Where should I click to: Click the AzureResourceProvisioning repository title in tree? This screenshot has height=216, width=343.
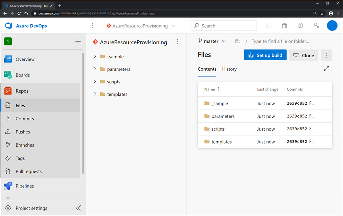click(133, 42)
